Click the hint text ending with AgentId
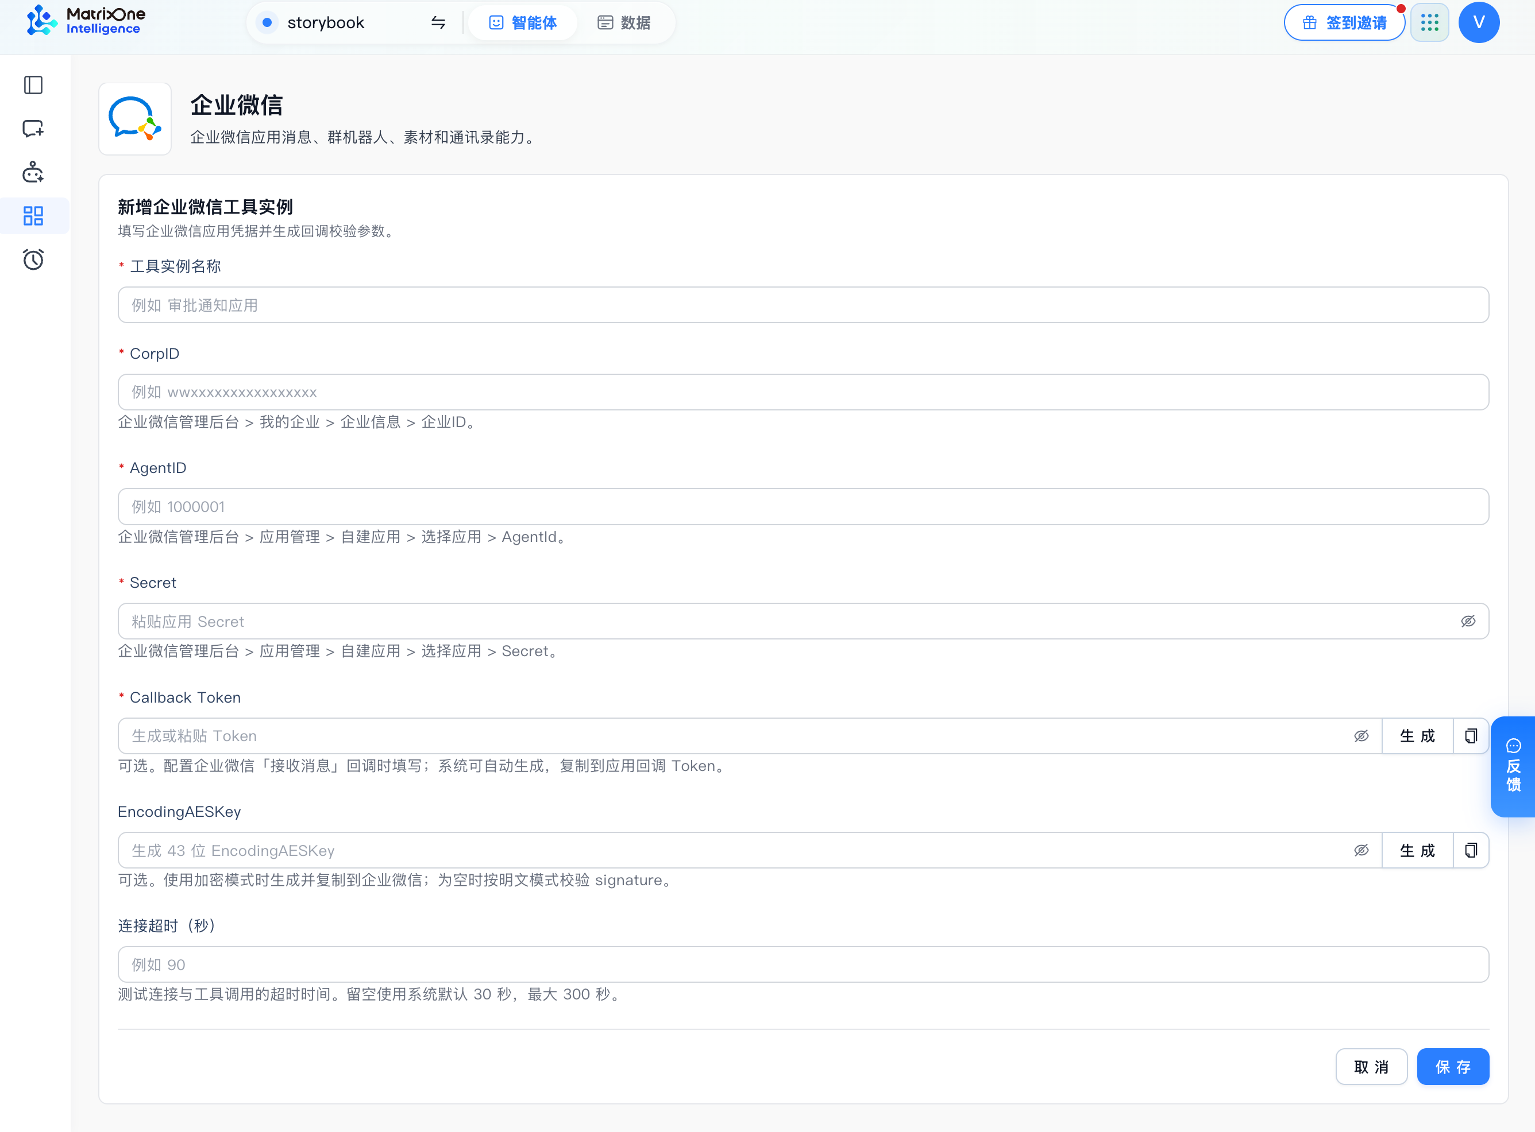The height and width of the screenshot is (1132, 1535). point(344,537)
